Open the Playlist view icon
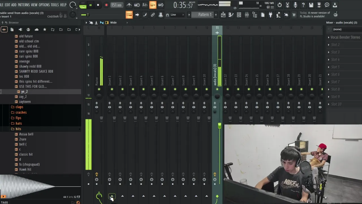The height and width of the screenshot is (204, 362). pyautogui.click(x=223, y=15)
